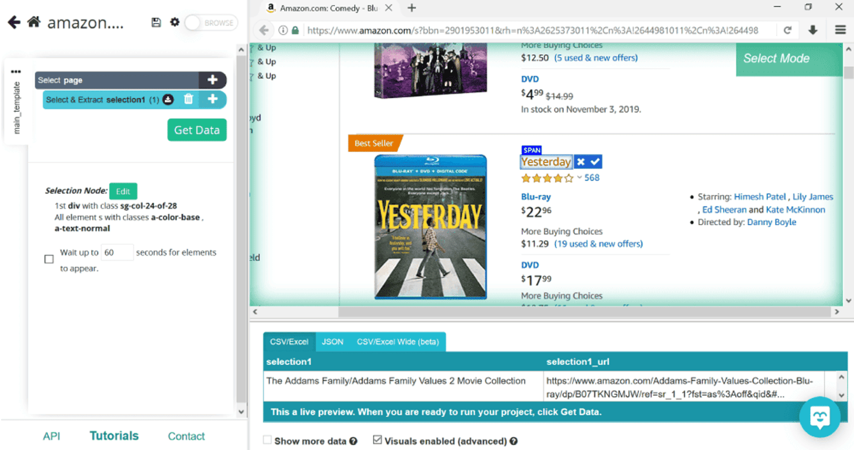Viewport: 854px width, 450px height.
Task: Open the ParseHub home icon
Action: 34,22
